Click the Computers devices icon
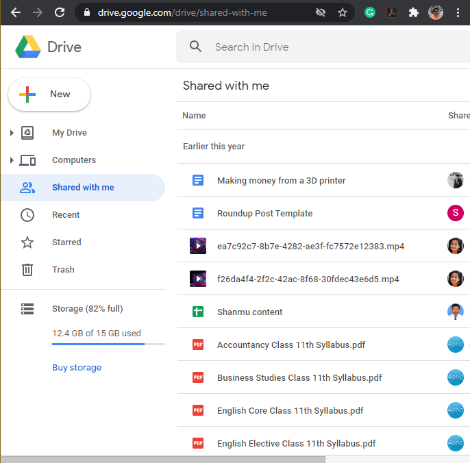Viewport: 470px width, 463px height. tap(27, 160)
